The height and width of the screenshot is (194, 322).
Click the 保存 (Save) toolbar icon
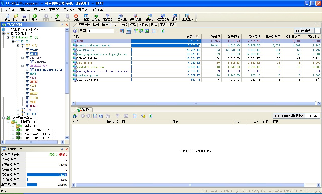[24, 16]
